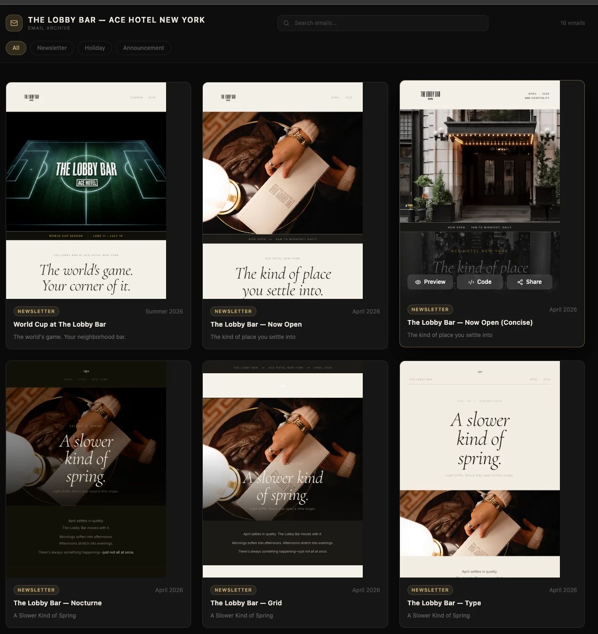
Task: Select the All filter pill
Action: pos(16,48)
